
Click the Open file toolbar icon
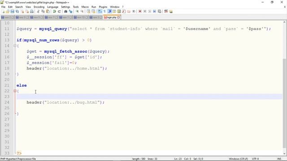pyautogui.click(x=8, y=11)
